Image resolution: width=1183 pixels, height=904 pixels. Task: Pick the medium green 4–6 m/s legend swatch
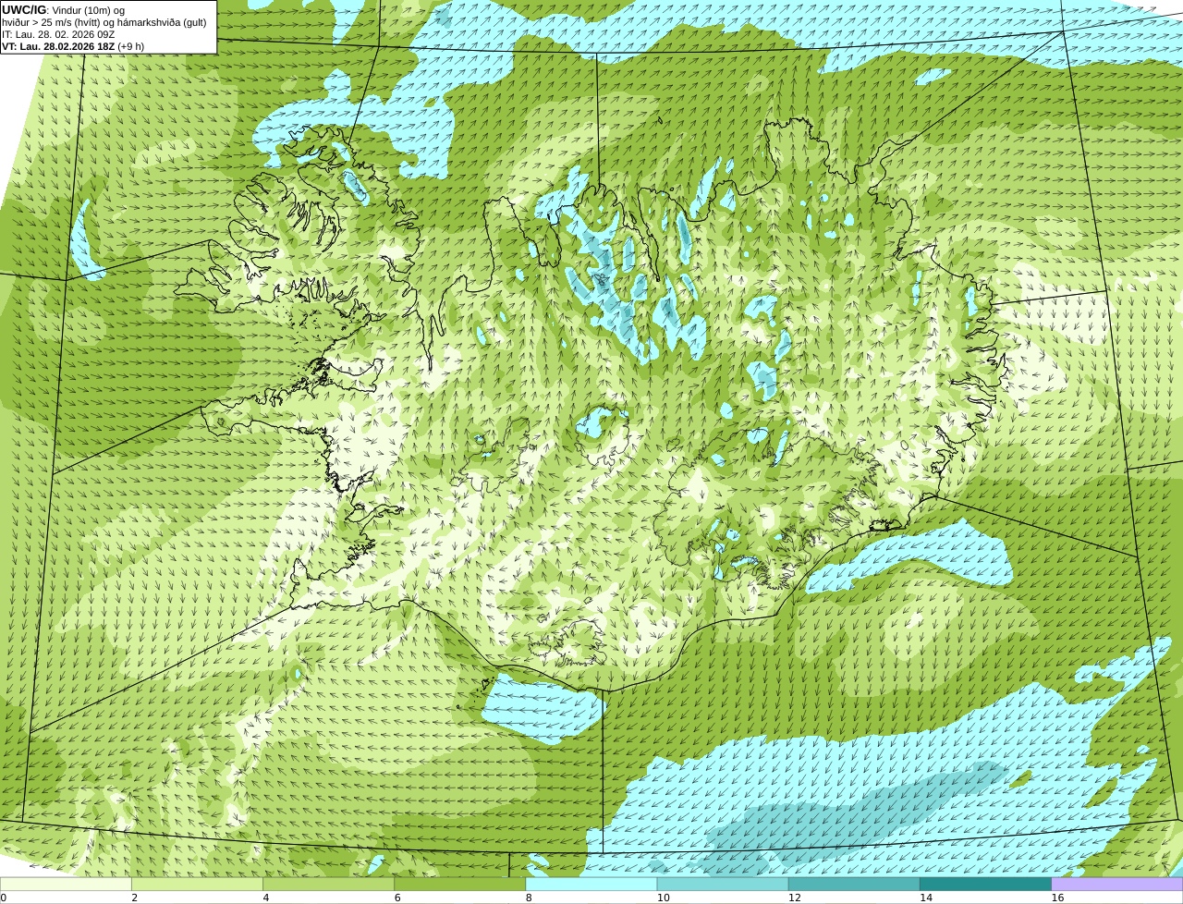(x=328, y=885)
